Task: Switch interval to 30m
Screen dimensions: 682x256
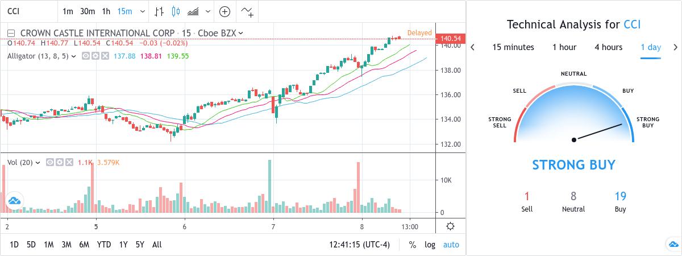Action: tap(88, 11)
